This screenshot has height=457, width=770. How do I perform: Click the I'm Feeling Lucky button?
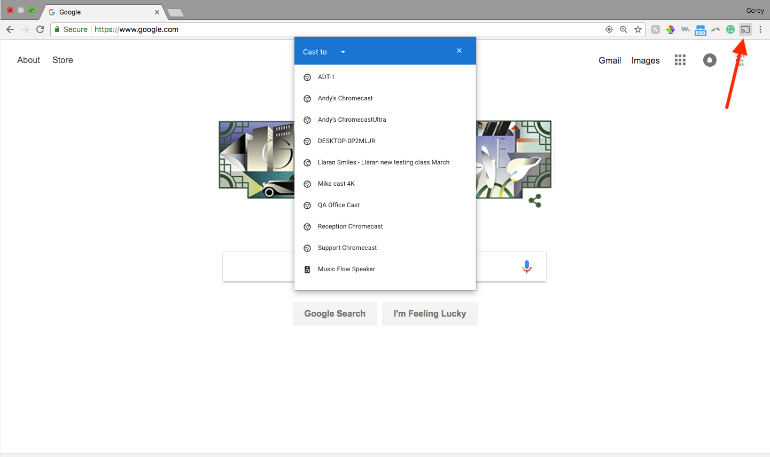click(430, 313)
